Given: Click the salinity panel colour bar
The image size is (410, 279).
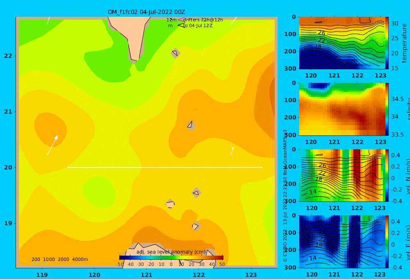Looking at the screenshot, I should pos(387,109).
